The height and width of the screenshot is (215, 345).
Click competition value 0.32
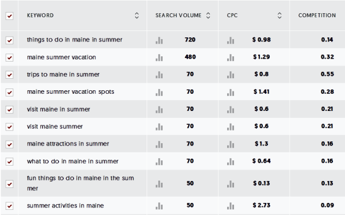(327, 57)
